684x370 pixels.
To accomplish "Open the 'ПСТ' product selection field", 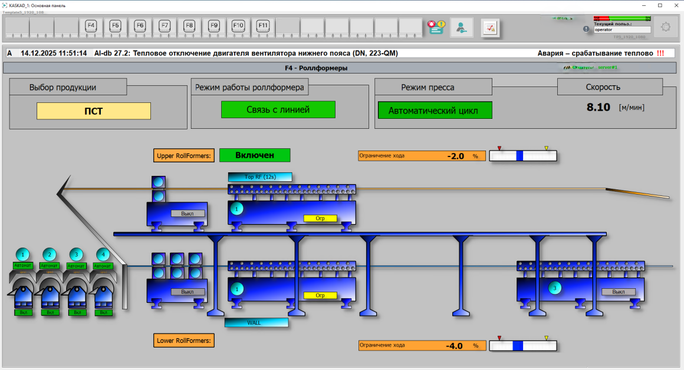I will tap(93, 111).
